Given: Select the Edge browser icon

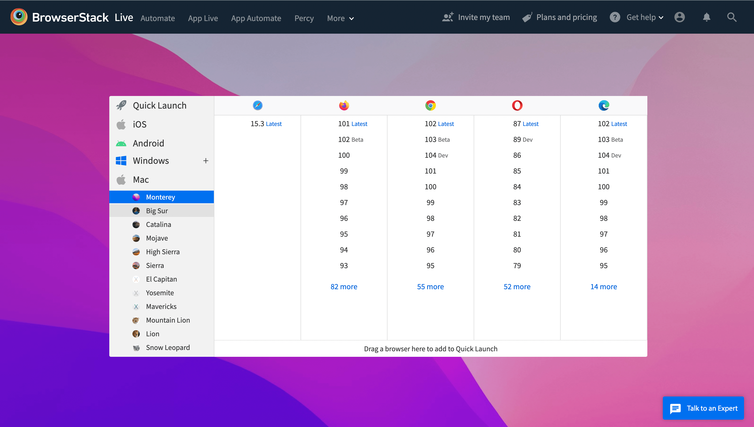Looking at the screenshot, I should [603, 105].
